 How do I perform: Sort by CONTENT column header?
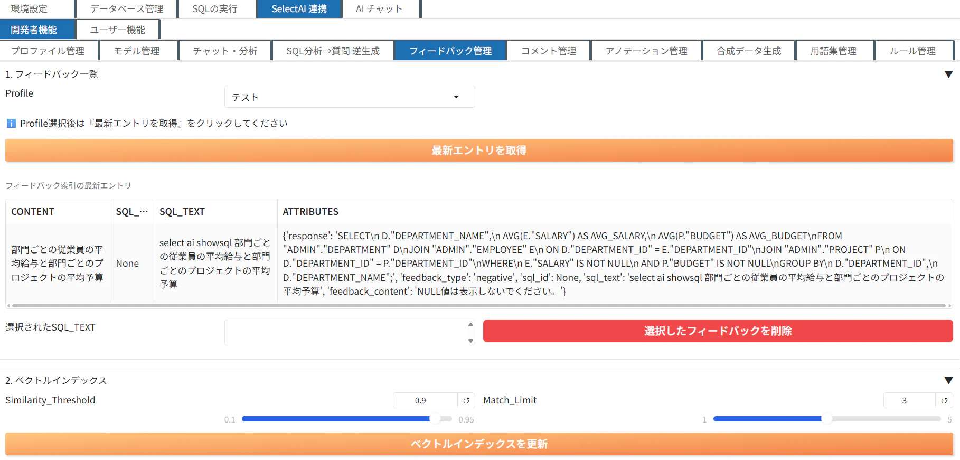point(58,212)
